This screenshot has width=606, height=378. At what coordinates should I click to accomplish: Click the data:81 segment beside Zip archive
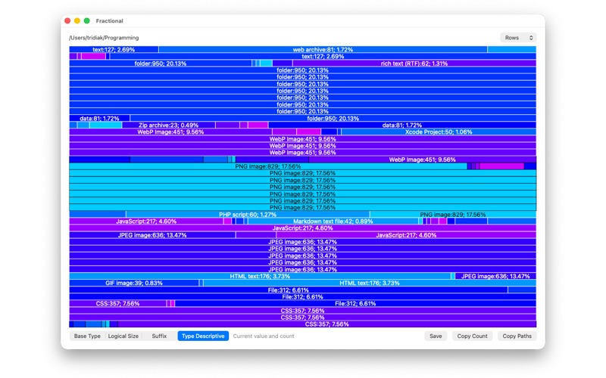pyautogui.click(x=402, y=125)
